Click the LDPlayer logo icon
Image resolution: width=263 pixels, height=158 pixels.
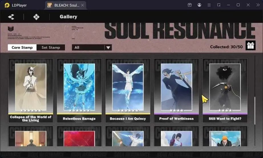7,5
